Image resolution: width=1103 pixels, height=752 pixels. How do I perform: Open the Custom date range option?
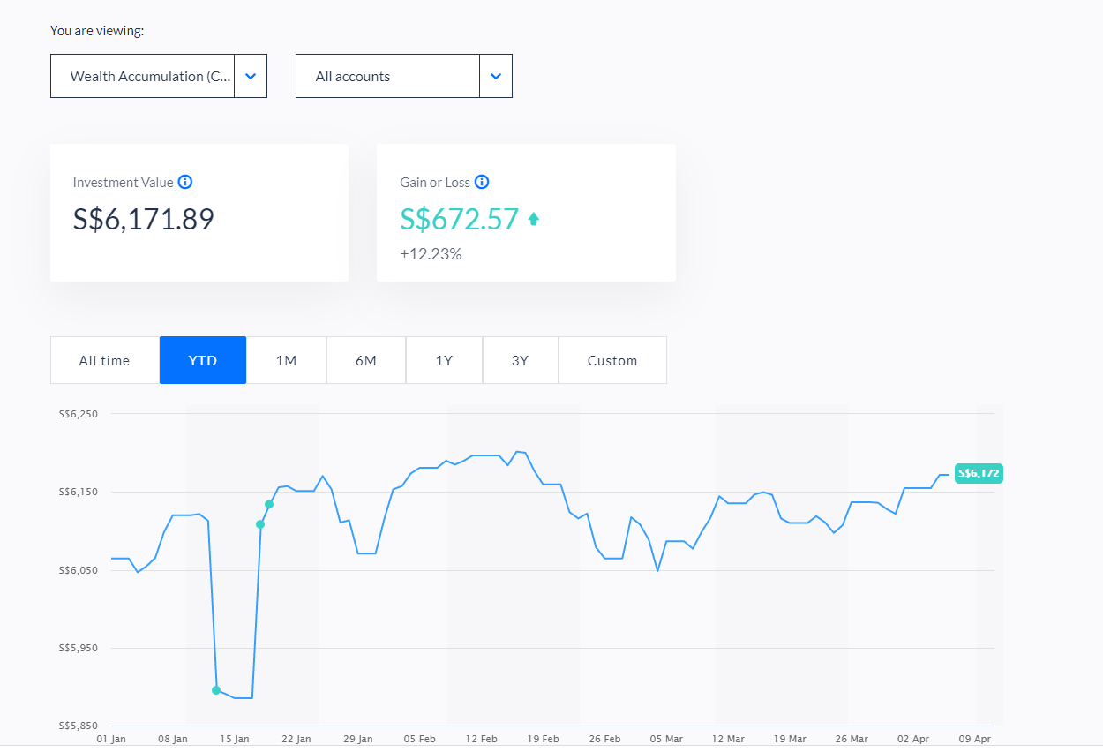[612, 360]
